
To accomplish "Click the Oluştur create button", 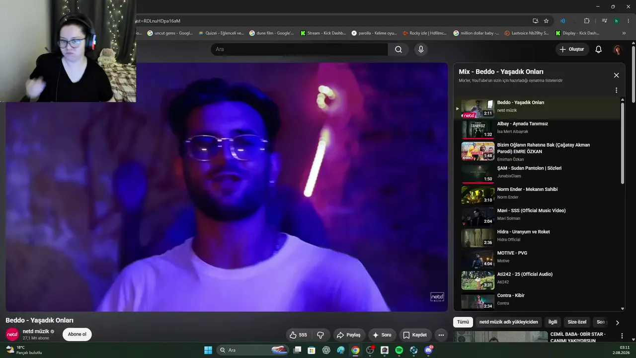I will click(x=572, y=49).
